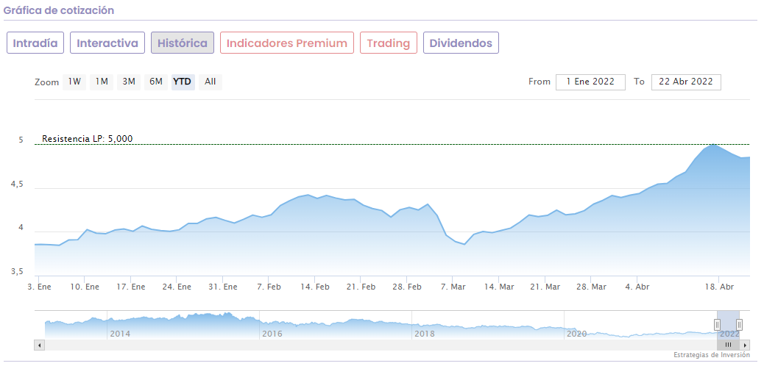Open Indicadores Premium
This screenshot has height=366, width=764.
pyautogui.click(x=287, y=43)
